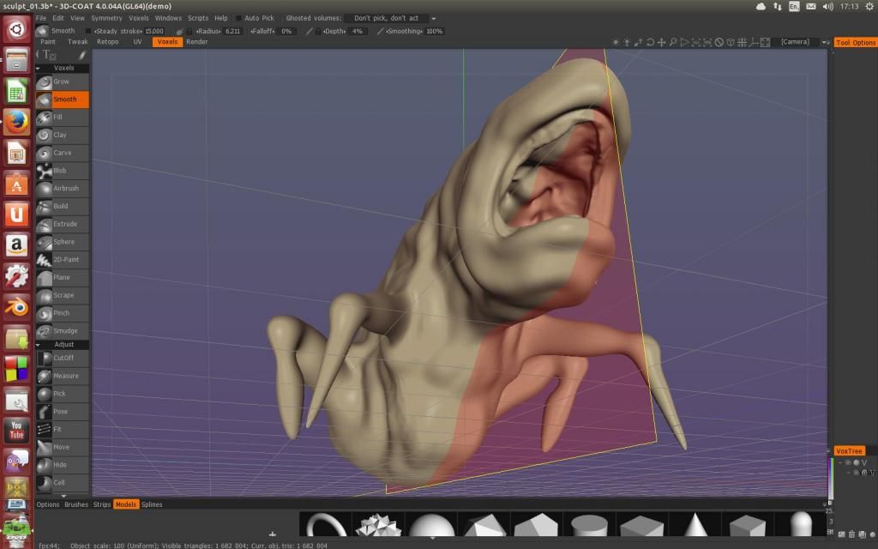
Task: Open the Tool Options panel
Action: click(x=855, y=42)
